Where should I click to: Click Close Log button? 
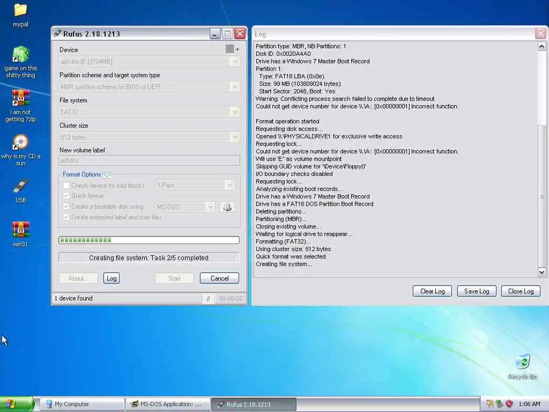[x=521, y=291]
